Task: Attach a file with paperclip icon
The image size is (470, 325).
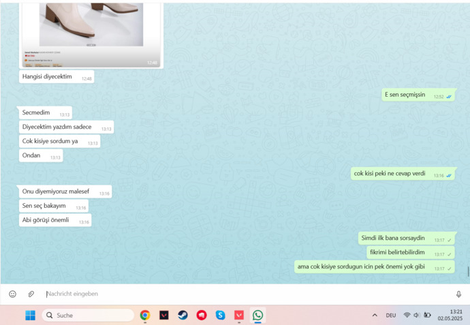Action: 31,294
